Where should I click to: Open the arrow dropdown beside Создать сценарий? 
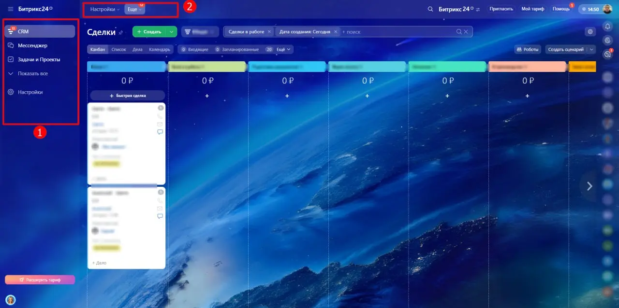point(591,49)
